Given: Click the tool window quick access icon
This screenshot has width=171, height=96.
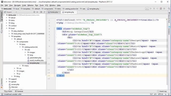Looking at the screenshot, I should coord(2,94).
